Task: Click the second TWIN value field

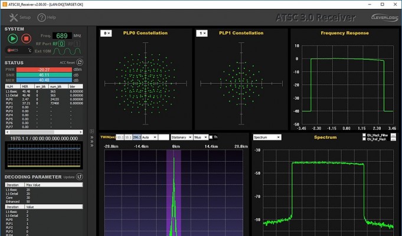Action: [x=128, y=137]
